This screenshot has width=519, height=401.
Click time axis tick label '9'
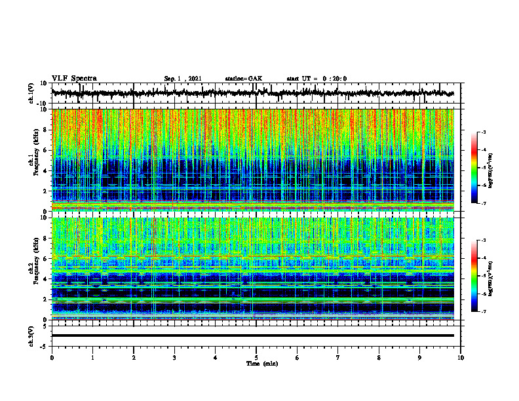click(419, 358)
